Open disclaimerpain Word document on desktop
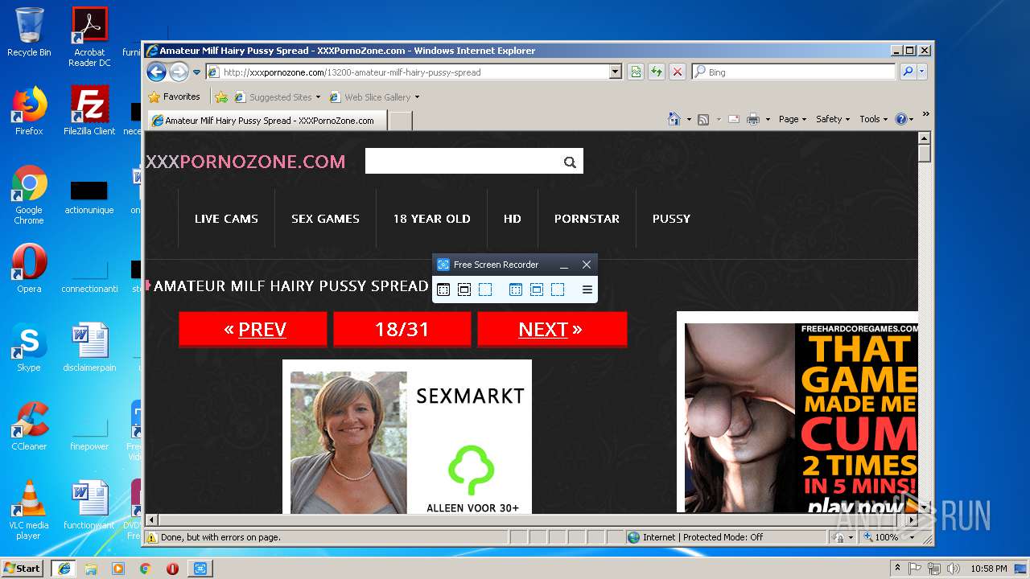Viewport: 1030px width, 579px height. (89, 347)
